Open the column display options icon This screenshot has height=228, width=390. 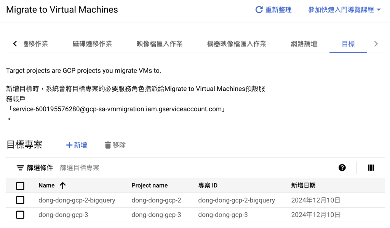point(371,168)
